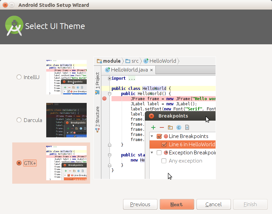
Task: Click the Darcula label text
Action: 33,120
